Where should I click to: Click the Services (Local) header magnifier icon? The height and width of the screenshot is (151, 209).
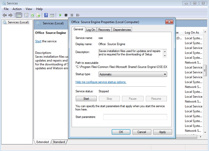point(39,23)
